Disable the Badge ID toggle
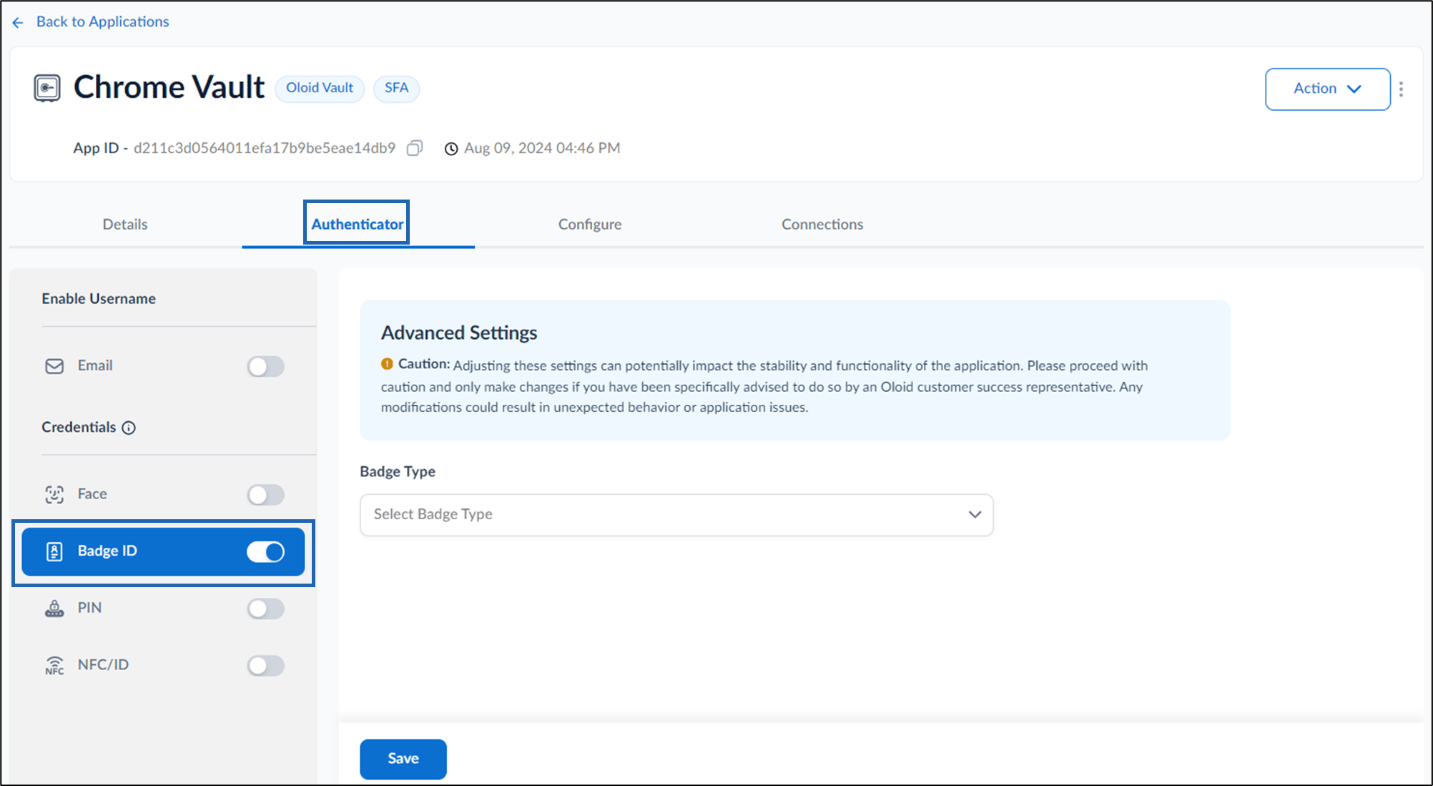This screenshot has width=1433, height=786. (266, 551)
